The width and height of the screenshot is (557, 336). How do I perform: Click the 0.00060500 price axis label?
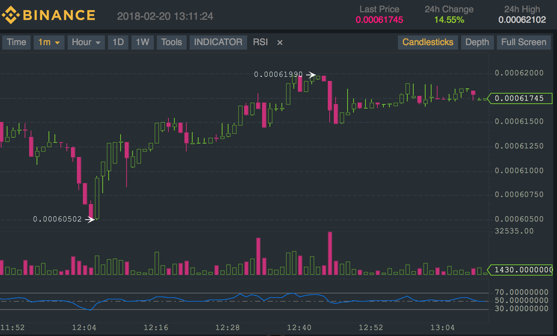point(519,219)
